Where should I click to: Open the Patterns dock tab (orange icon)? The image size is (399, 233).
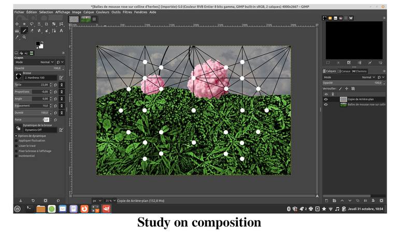point(330,18)
